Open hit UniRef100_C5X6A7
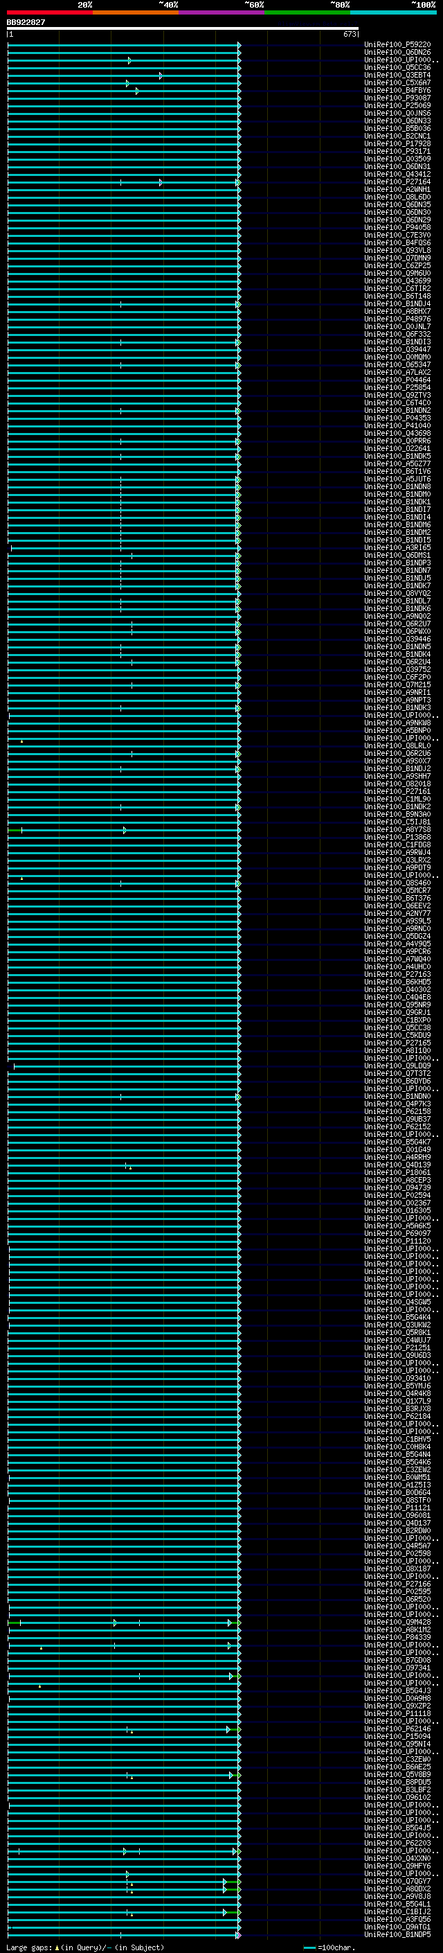 click(x=397, y=82)
